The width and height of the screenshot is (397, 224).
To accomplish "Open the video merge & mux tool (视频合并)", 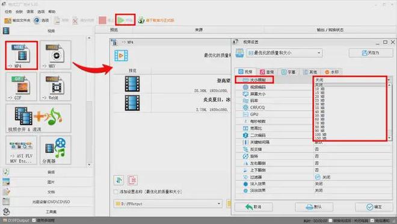I will click(38, 119).
